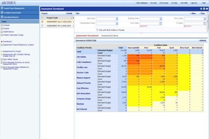The width and height of the screenshot is (209, 139).
Task: Open the Site Code select-value button
Action: (117, 19)
